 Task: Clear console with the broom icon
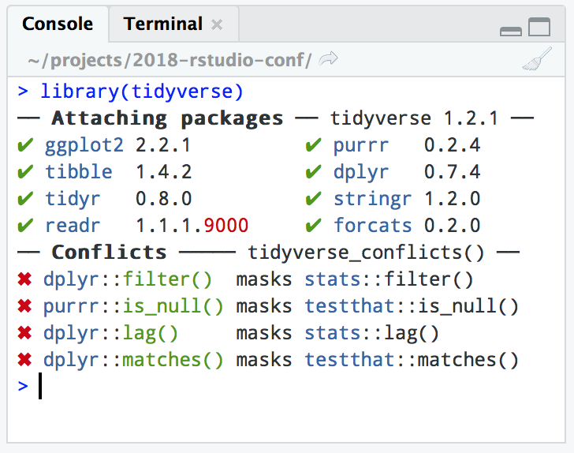[537, 58]
